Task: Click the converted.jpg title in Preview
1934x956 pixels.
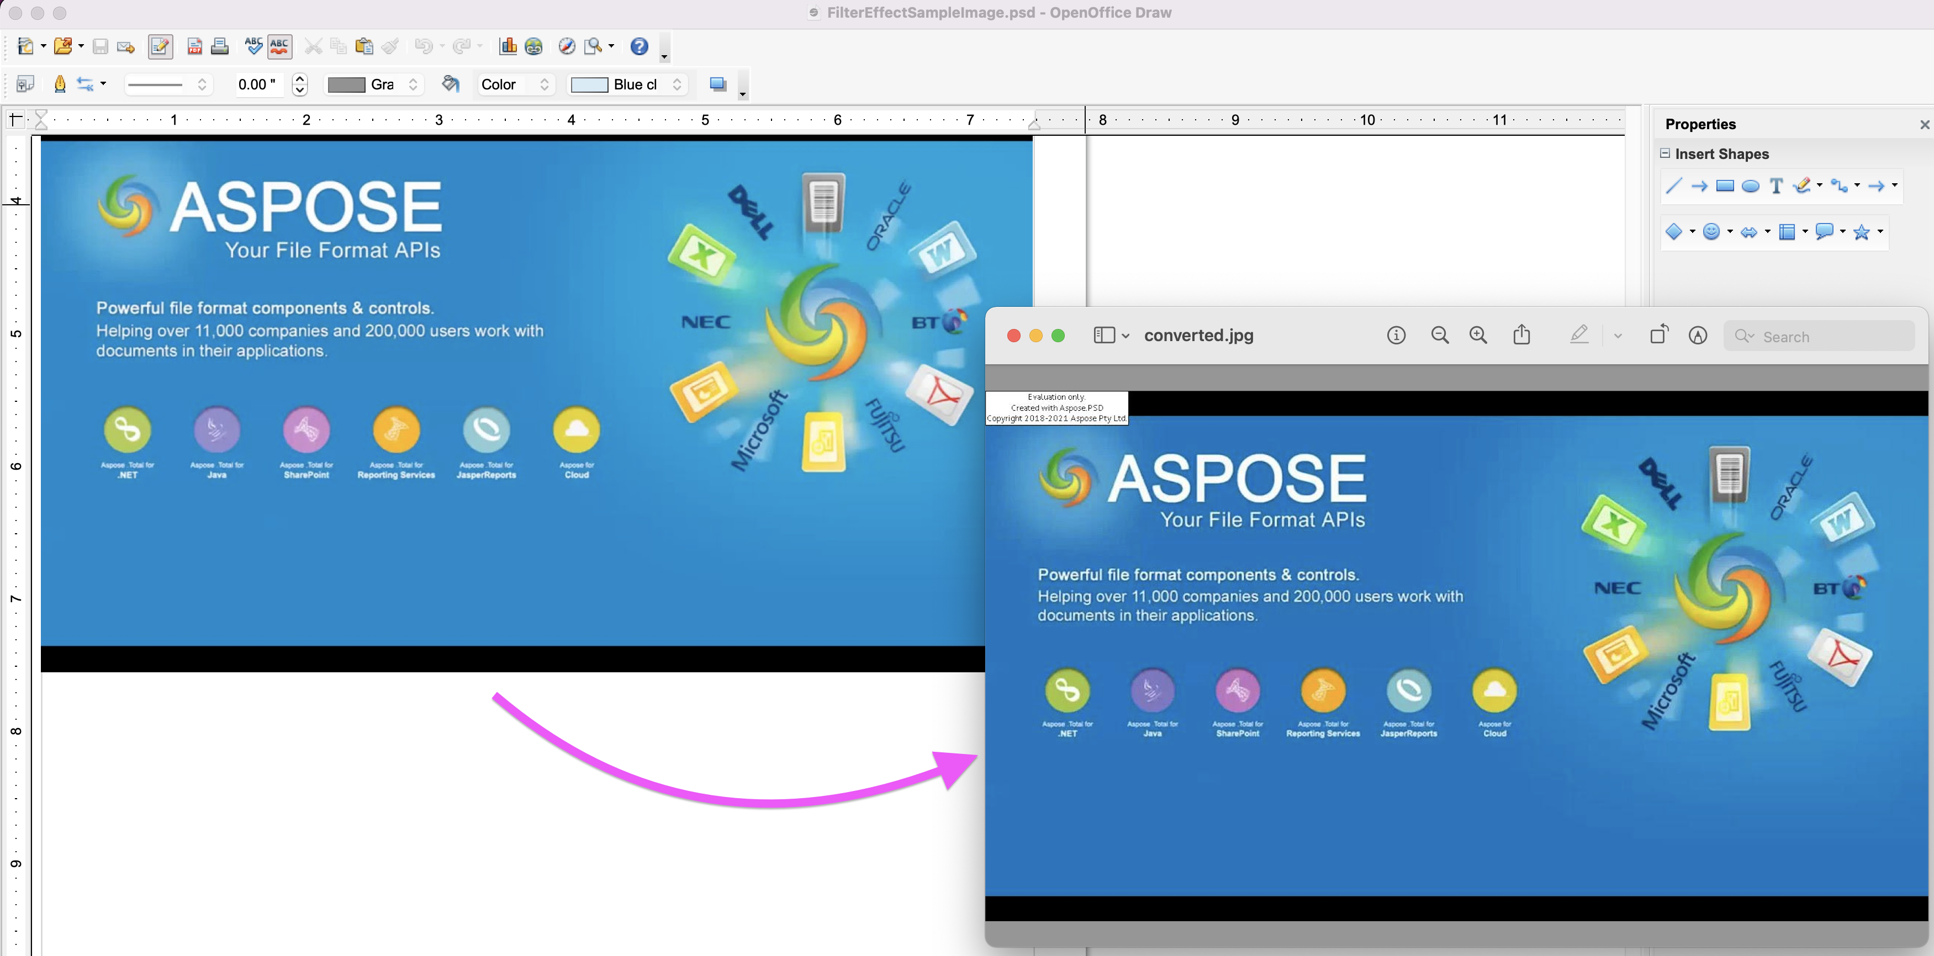Action: tap(1198, 336)
